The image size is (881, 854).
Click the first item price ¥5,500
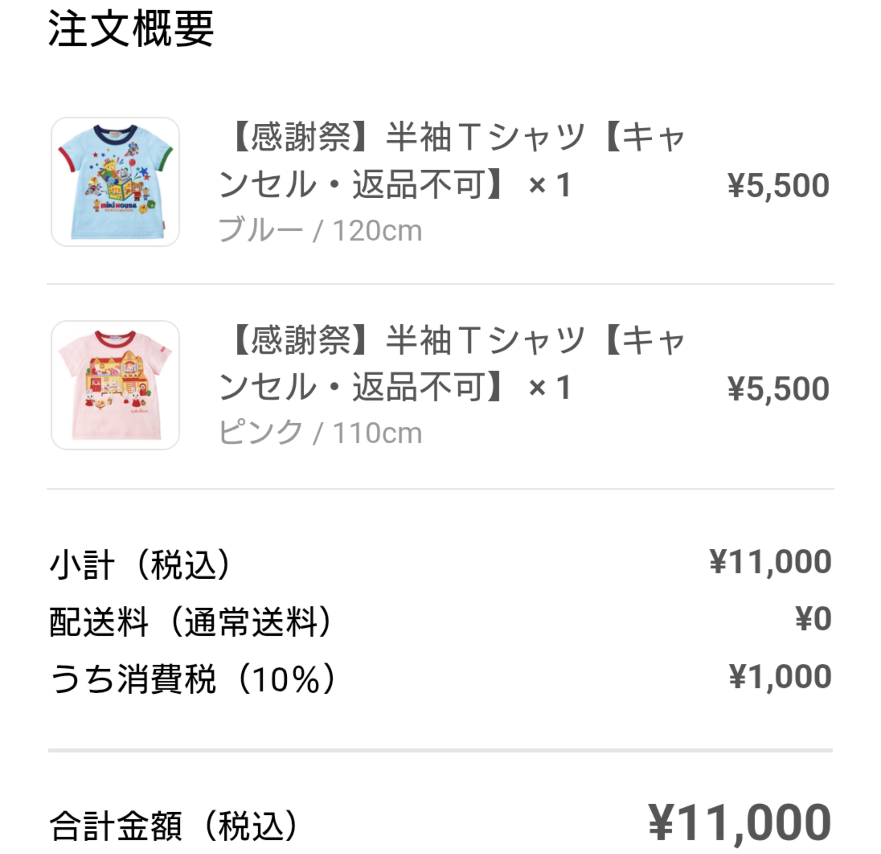tap(778, 186)
